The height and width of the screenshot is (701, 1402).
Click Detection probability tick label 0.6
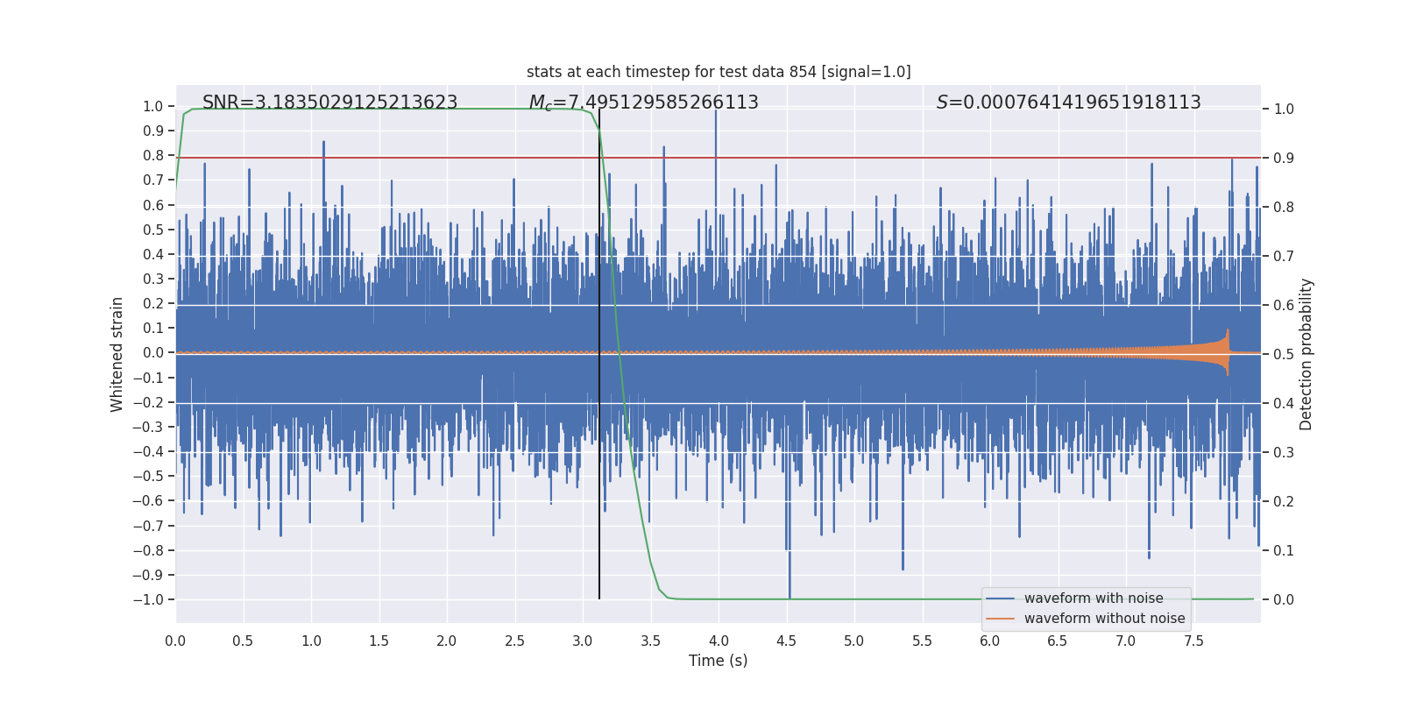1284,305
